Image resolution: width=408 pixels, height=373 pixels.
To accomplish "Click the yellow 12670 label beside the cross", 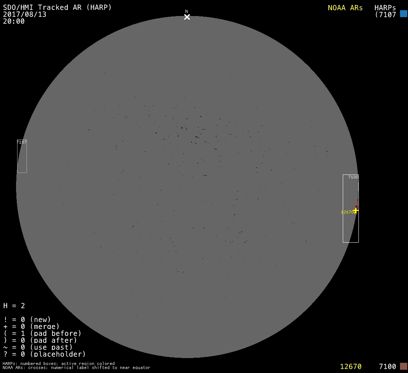I will click(346, 212).
